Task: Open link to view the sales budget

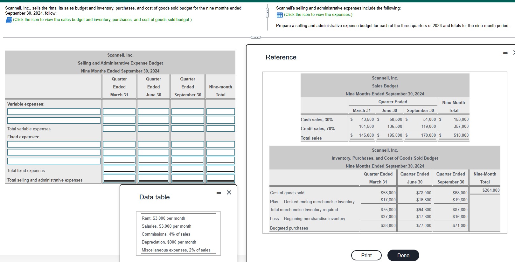Action: coord(102,20)
